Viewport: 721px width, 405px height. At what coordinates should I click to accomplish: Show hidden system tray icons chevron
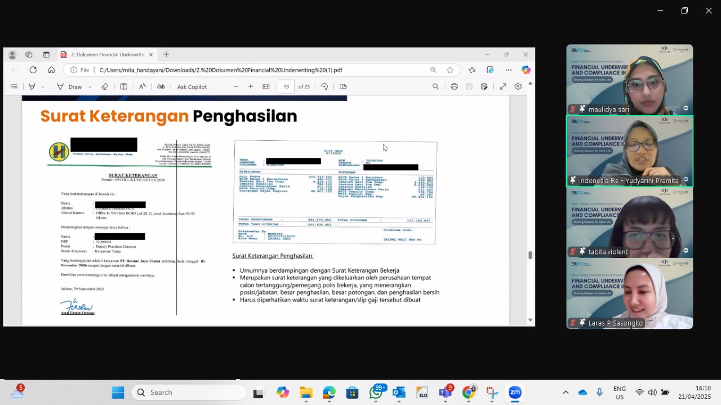(566, 393)
